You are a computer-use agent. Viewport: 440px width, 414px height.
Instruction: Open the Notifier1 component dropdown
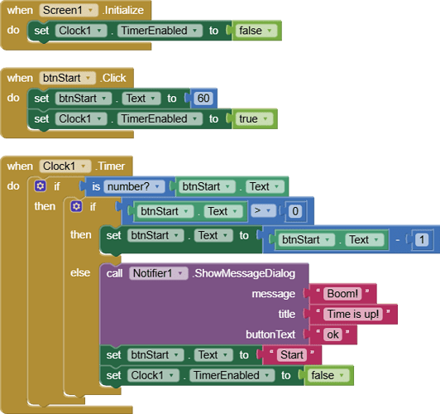(158, 273)
